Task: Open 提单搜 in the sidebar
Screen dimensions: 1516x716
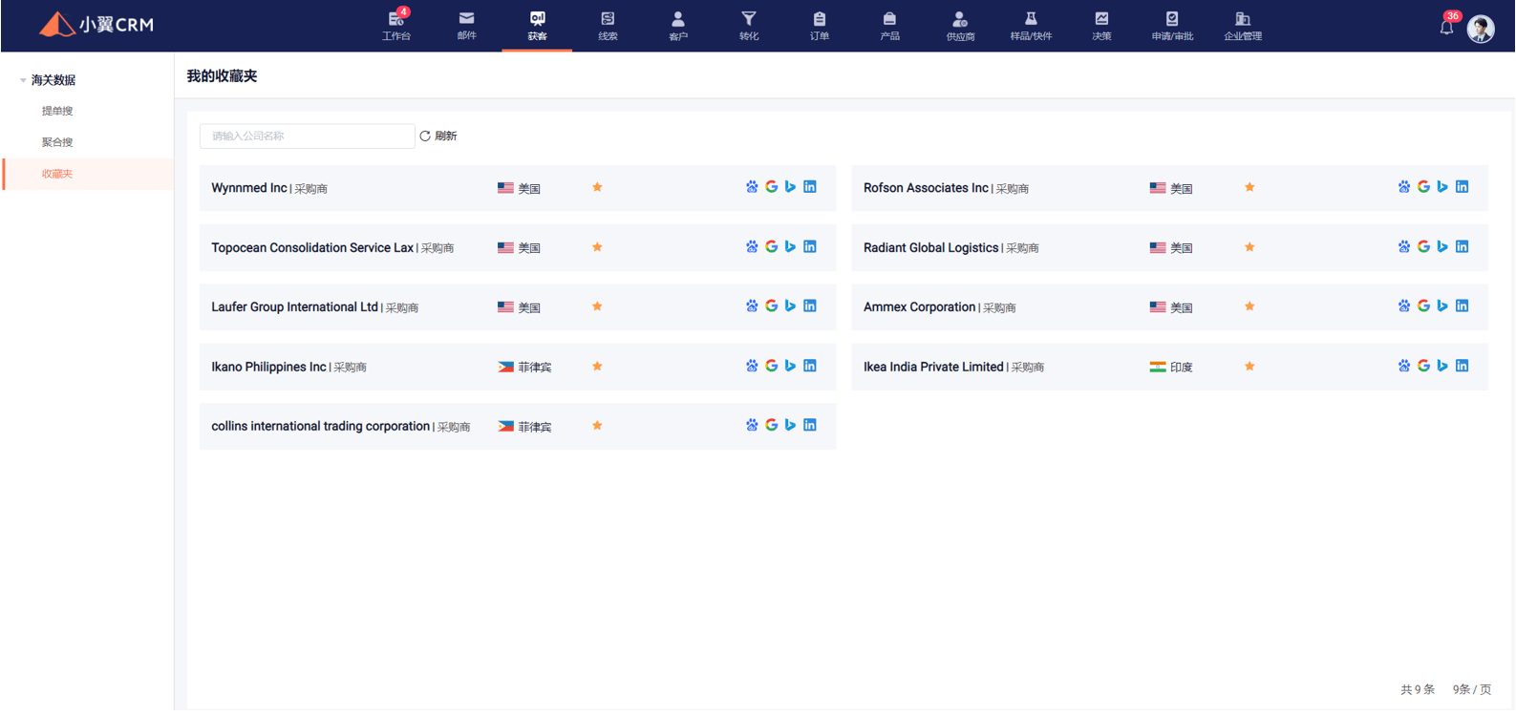Action: (57, 111)
